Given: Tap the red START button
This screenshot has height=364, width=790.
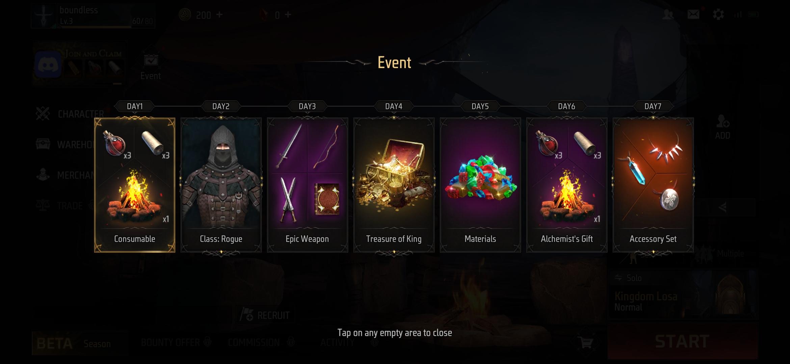Looking at the screenshot, I should [682, 341].
